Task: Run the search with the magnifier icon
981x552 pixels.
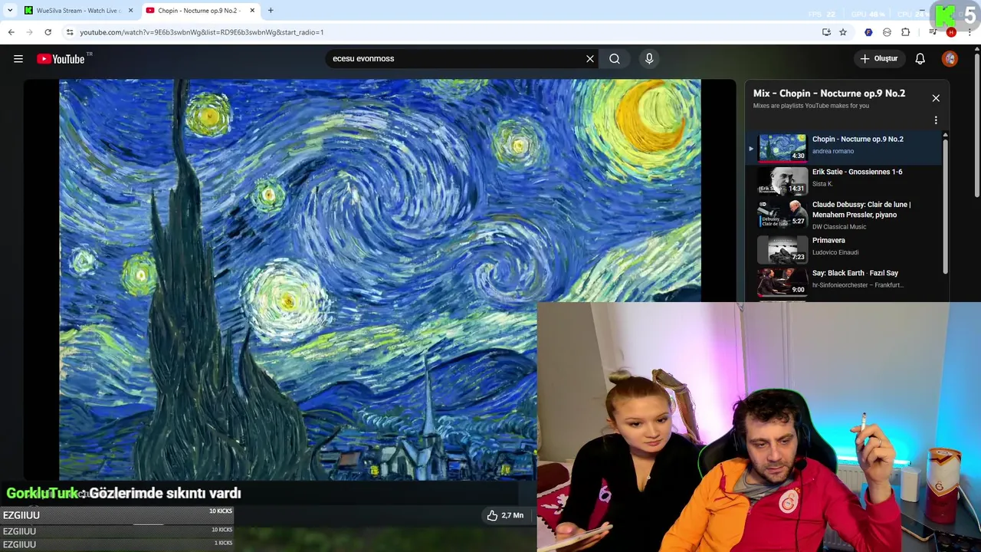Action: tap(615, 58)
